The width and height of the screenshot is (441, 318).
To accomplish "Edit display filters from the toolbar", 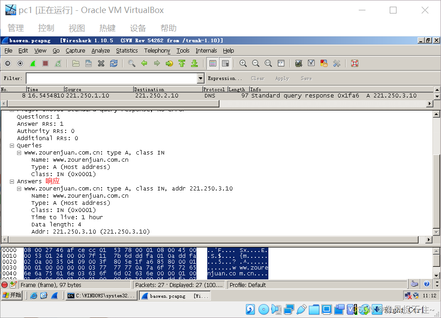I will click(311, 63).
